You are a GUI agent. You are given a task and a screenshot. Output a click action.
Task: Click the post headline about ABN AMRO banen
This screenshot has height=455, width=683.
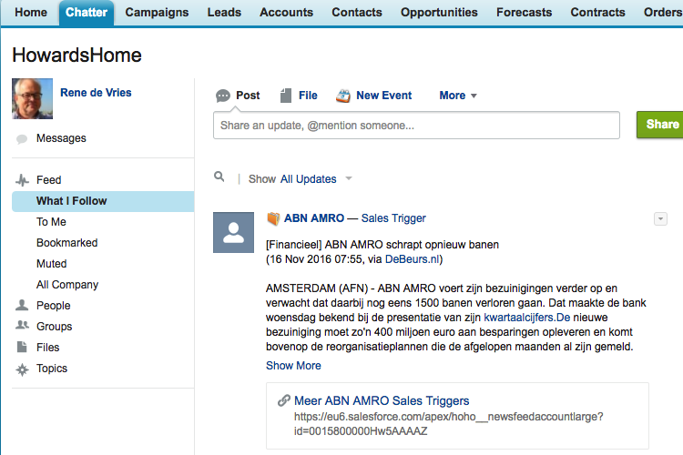click(382, 245)
